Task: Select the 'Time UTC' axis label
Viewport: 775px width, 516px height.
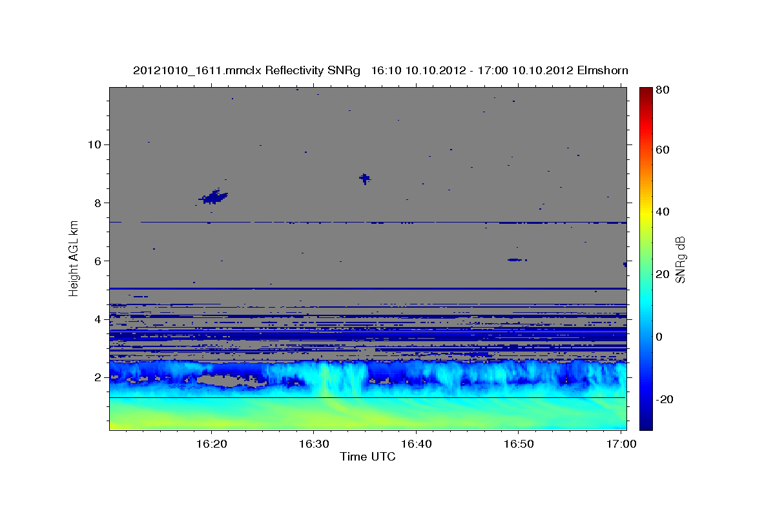Action: (x=367, y=457)
